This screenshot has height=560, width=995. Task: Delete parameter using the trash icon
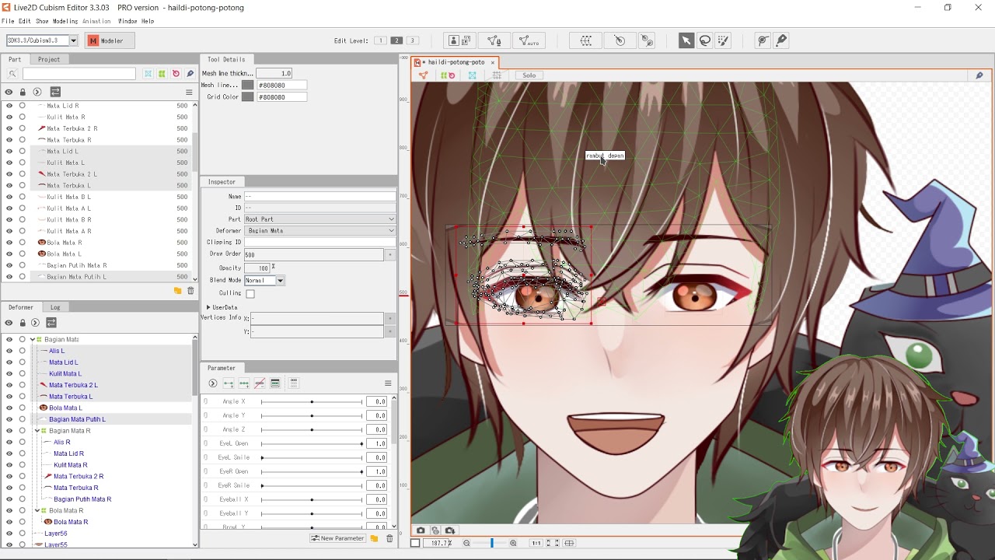[389, 538]
